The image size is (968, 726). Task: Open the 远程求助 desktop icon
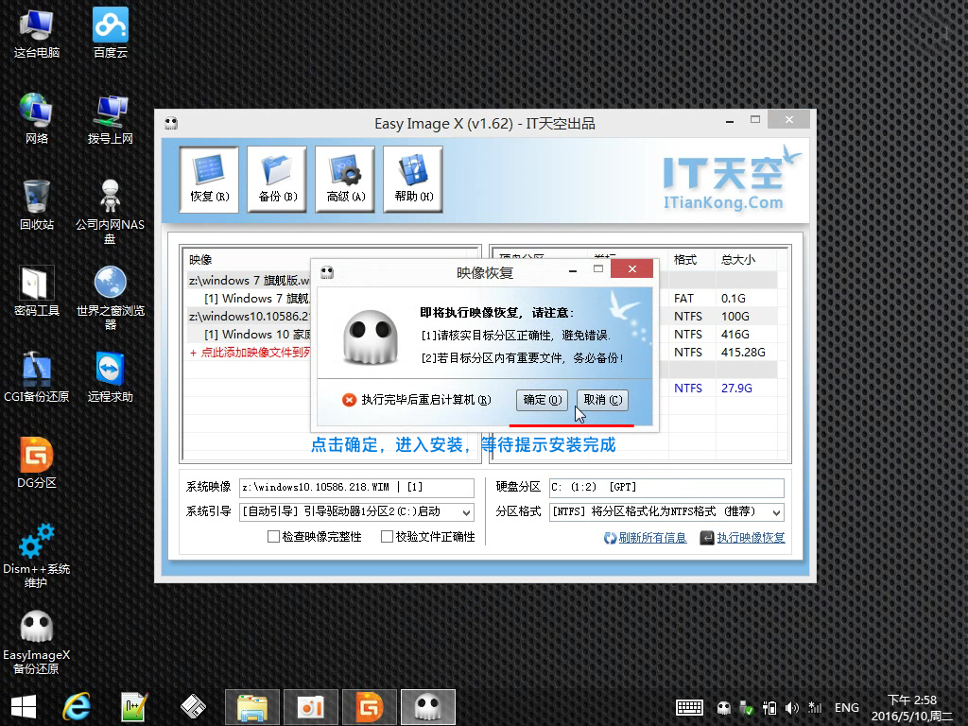click(110, 376)
